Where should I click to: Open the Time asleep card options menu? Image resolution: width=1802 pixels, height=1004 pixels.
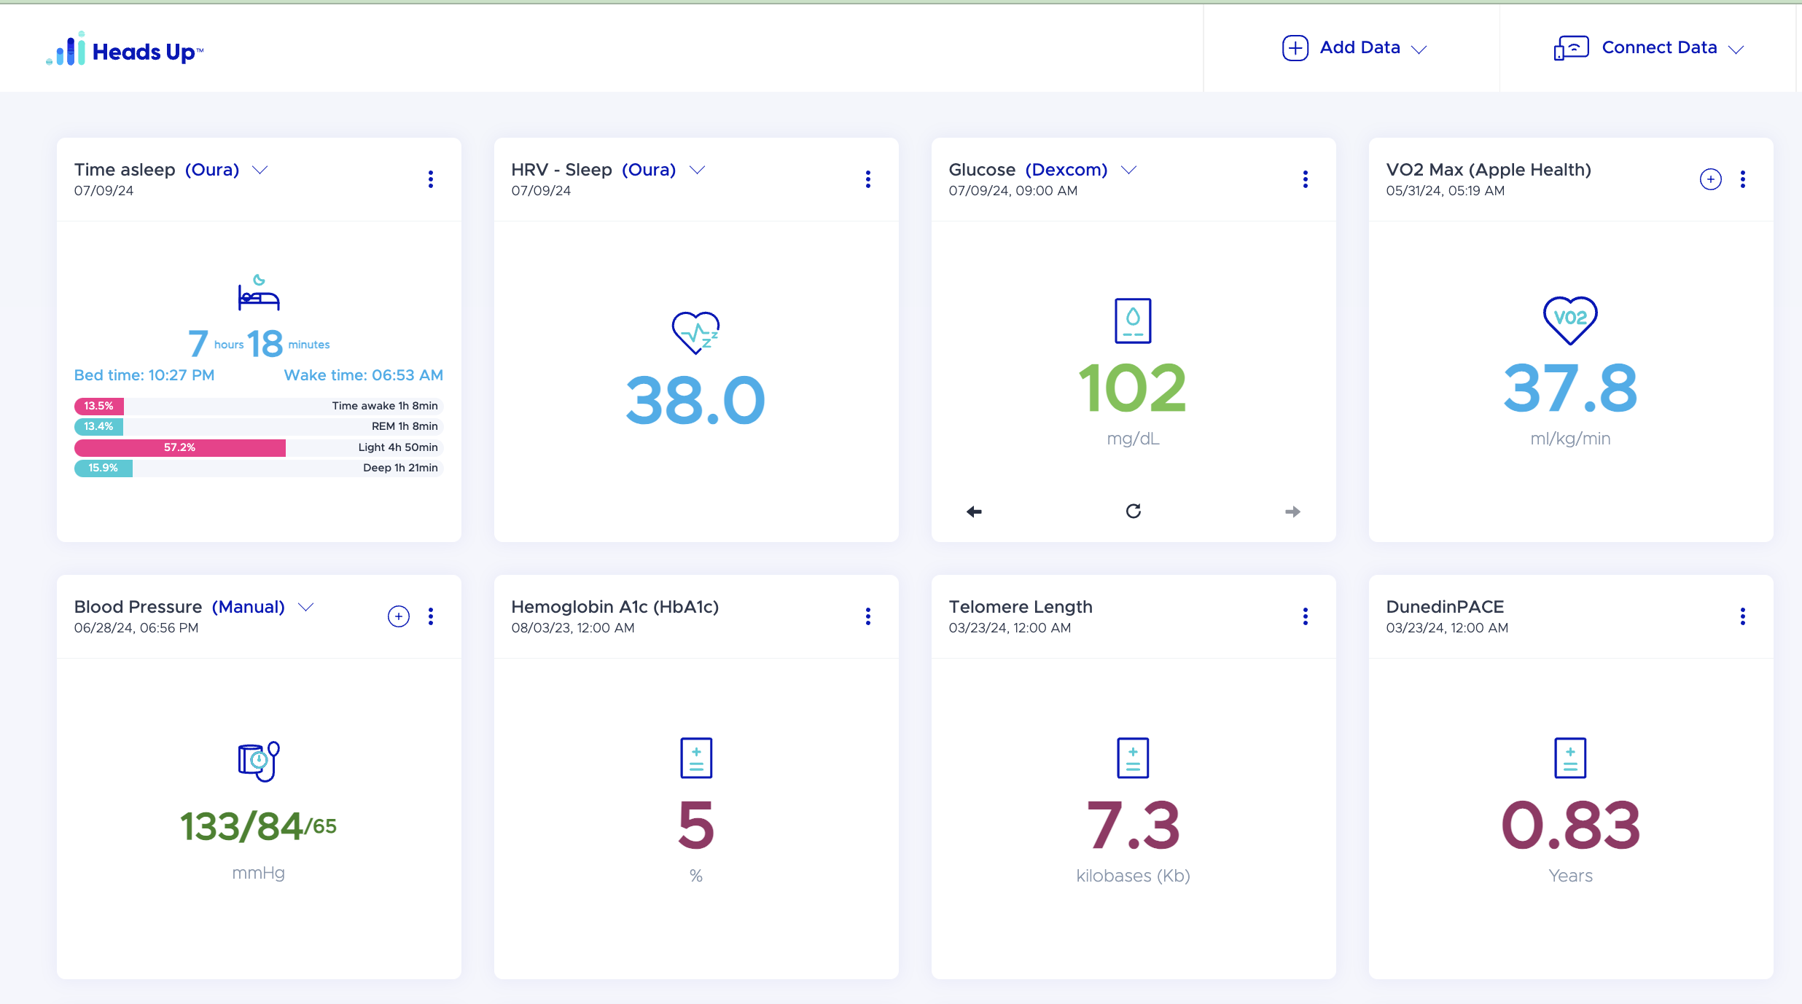tap(431, 179)
